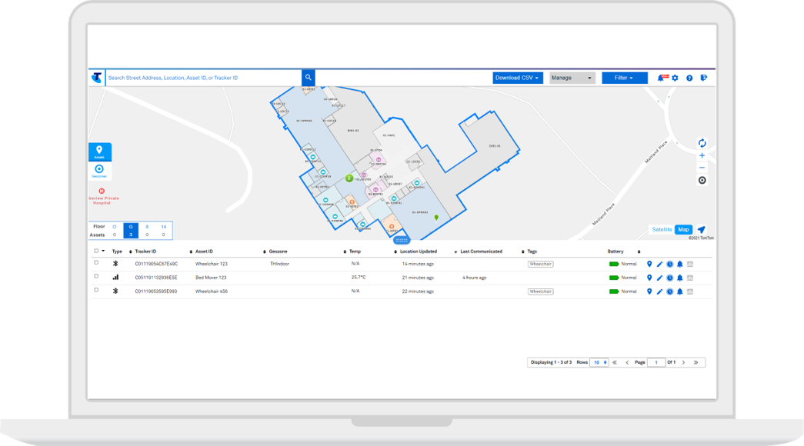View location history for Wheelchair 456
The image size is (804, 446).
pos(670,291)
